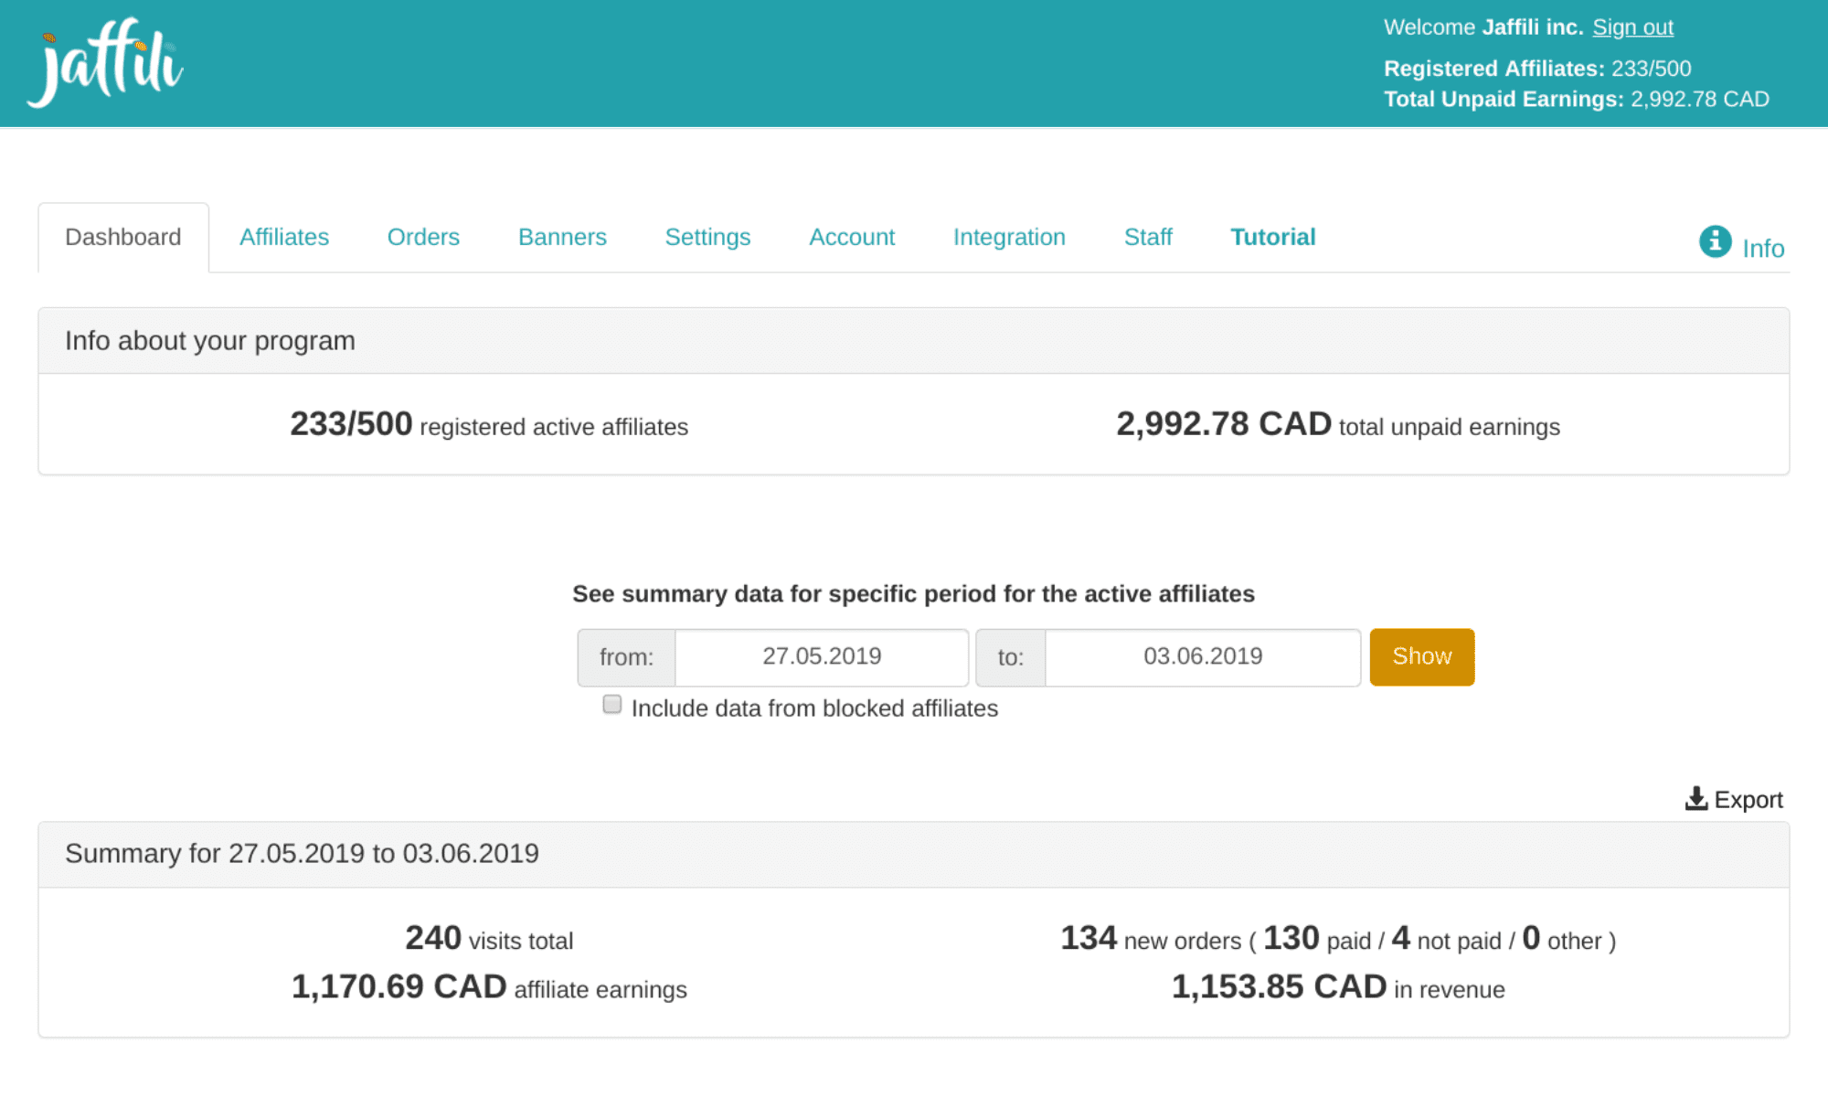This screenshot has height=1097, width=1828.
Task: Open the Orders tab
Action: click(423, 238)
